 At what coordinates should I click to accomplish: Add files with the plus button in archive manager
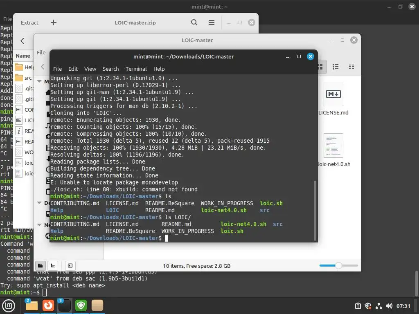(x=54, y=23)
